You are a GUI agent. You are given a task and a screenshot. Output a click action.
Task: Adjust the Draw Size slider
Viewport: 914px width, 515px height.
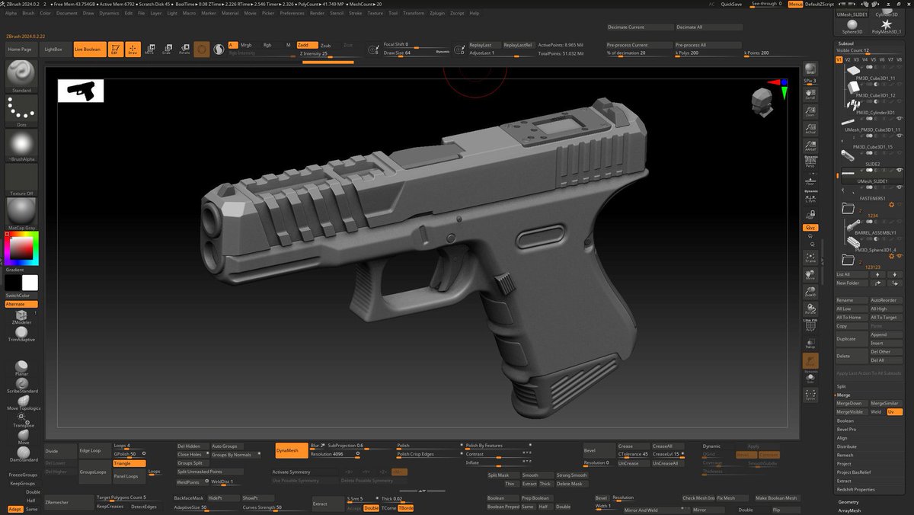(416, 53)
